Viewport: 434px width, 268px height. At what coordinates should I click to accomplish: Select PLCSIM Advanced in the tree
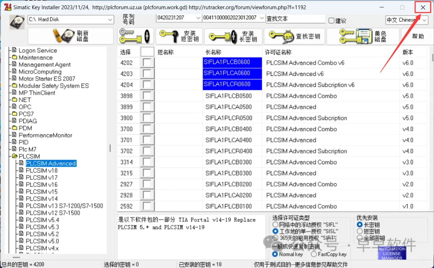51,164
